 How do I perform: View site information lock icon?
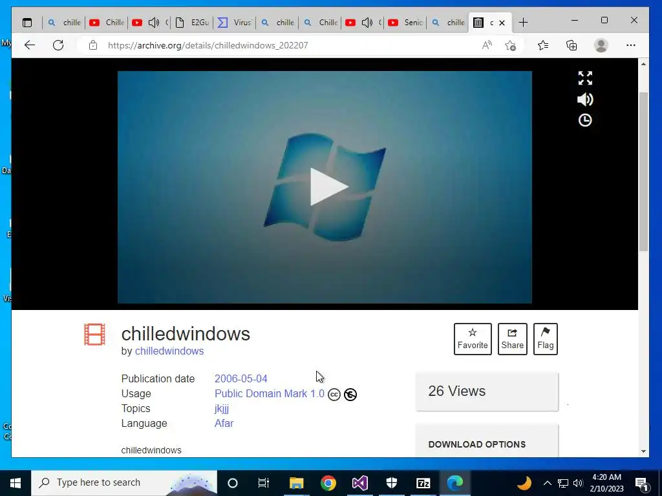point(93,45)
